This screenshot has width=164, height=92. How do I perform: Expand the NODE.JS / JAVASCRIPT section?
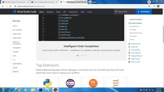click(x=17, y=43)
